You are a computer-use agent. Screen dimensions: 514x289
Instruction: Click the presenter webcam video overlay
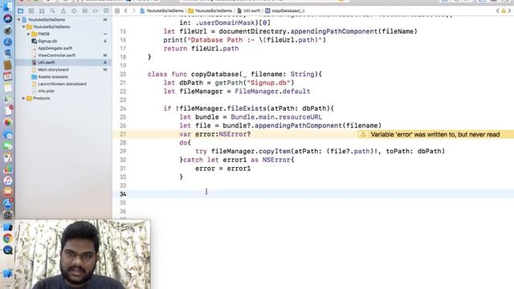(x=82, y=254)
